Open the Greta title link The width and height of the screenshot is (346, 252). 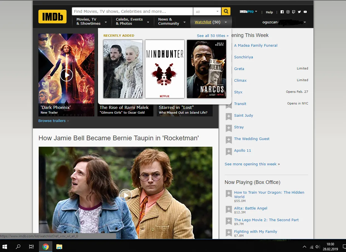pos(239,69)
